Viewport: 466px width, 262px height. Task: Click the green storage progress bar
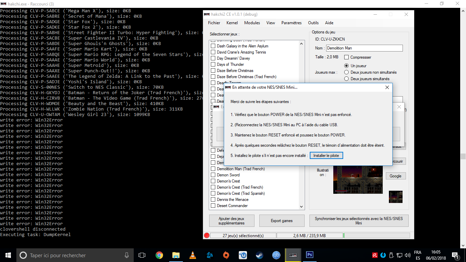click(x=377, y=235)
